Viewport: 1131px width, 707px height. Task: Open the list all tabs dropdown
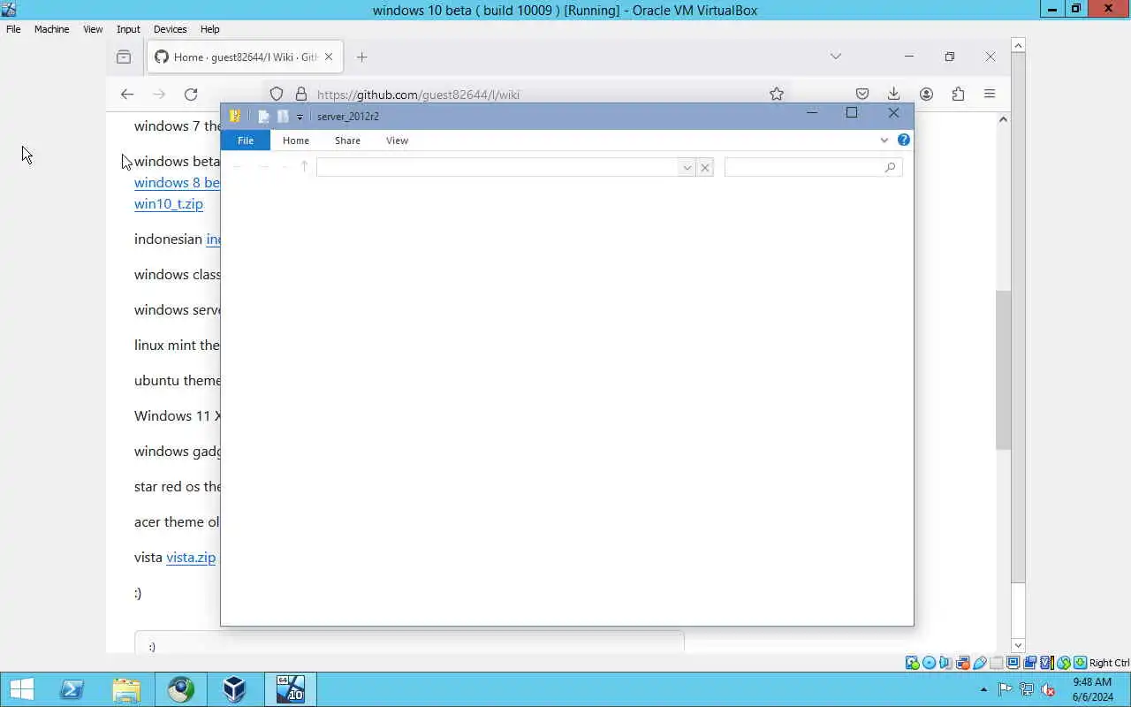[835, 57]
